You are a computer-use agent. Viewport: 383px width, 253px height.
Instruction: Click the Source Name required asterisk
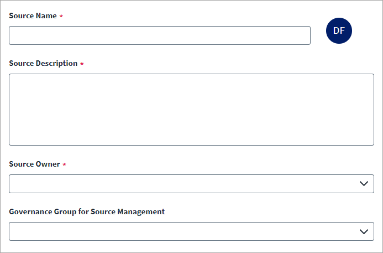61,17
